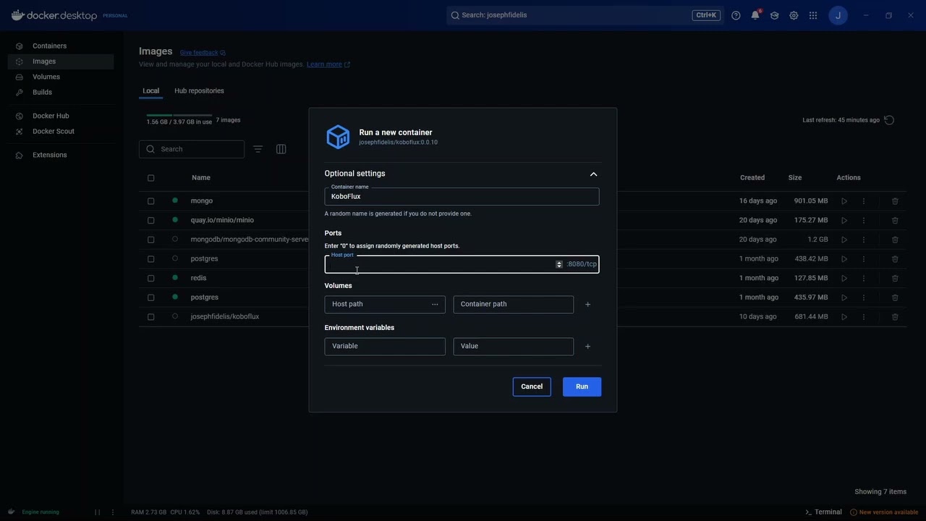Image resolution: width=926 pixels, height=521 pixels.
Task: Click the environment Variable field
Action: (x=385, y=346)
